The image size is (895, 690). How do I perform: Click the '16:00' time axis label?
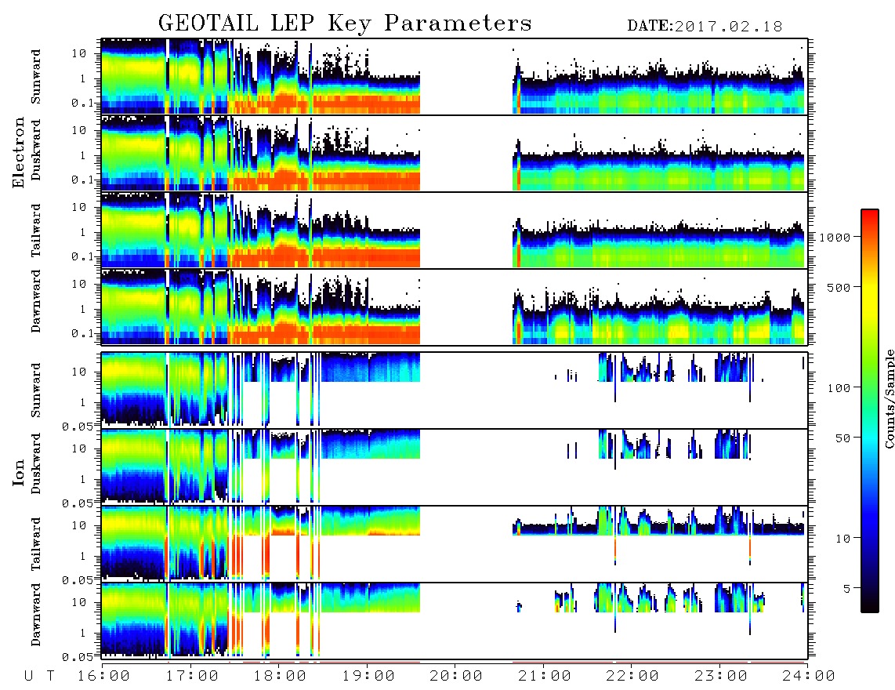(104, 677)
